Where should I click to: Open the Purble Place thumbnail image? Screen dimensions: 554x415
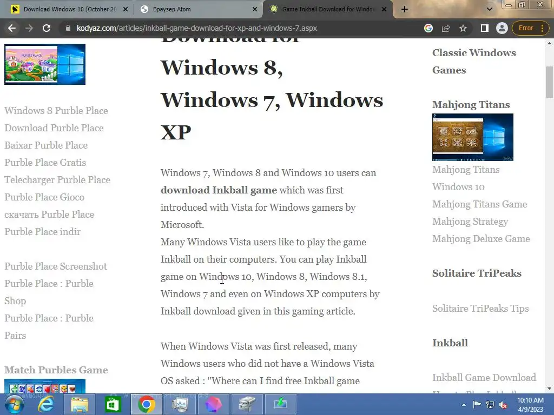point(45,64)
